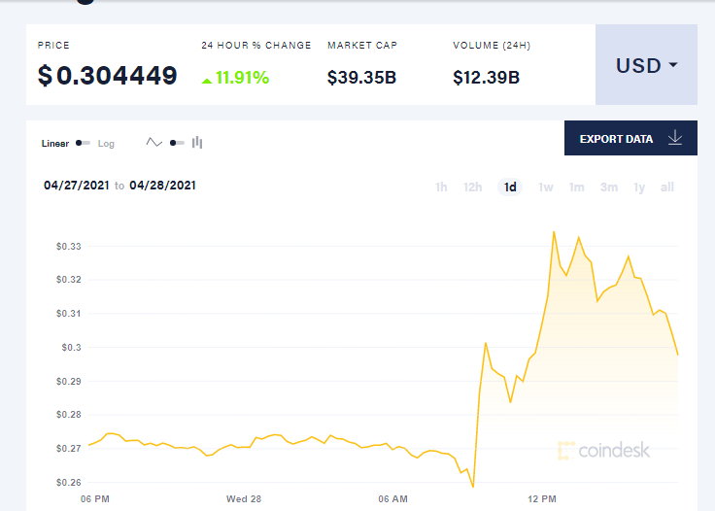Open the USD currency dropdown
The image size is (715, 511).
pos(646,66)
